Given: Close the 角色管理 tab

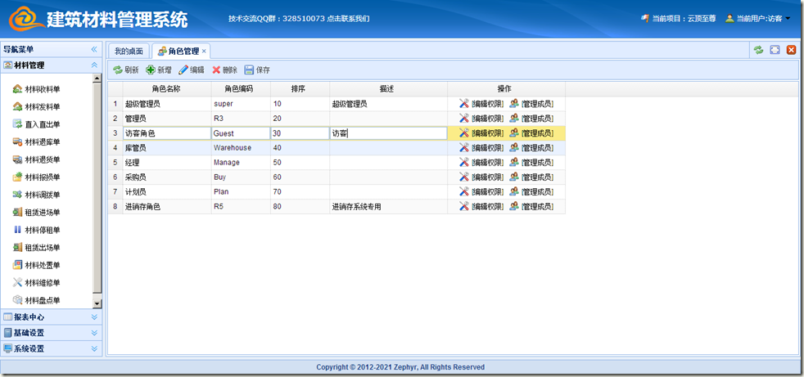Looking at the screenshot, I should (x=204, y=51).
